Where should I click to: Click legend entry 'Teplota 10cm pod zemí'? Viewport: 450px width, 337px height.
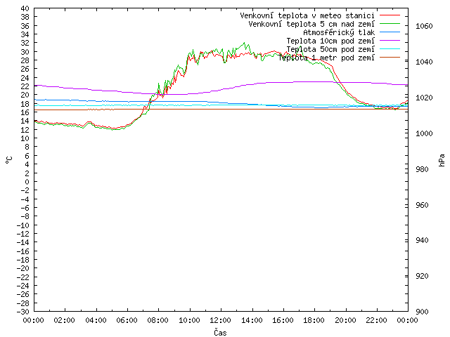[x=330, y=41]
